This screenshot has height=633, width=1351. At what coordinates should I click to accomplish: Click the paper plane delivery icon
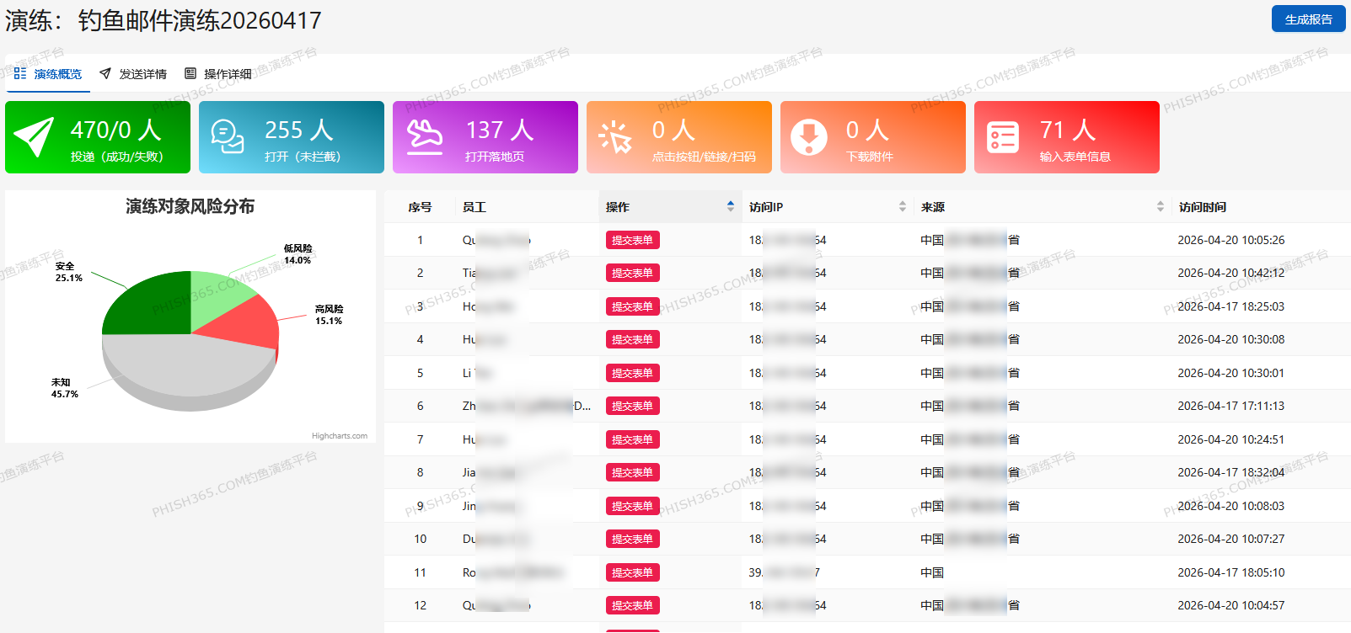(35, 137)
